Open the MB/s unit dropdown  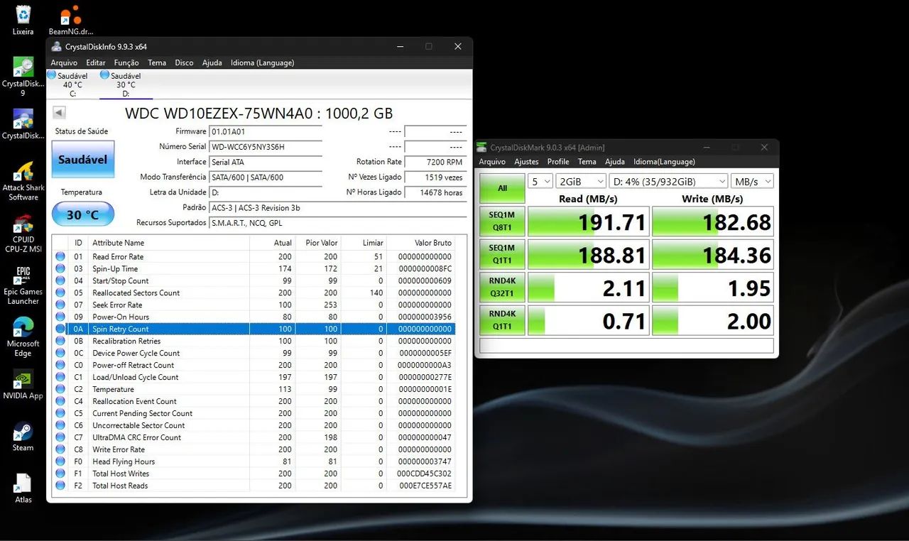tap(752, 181)
